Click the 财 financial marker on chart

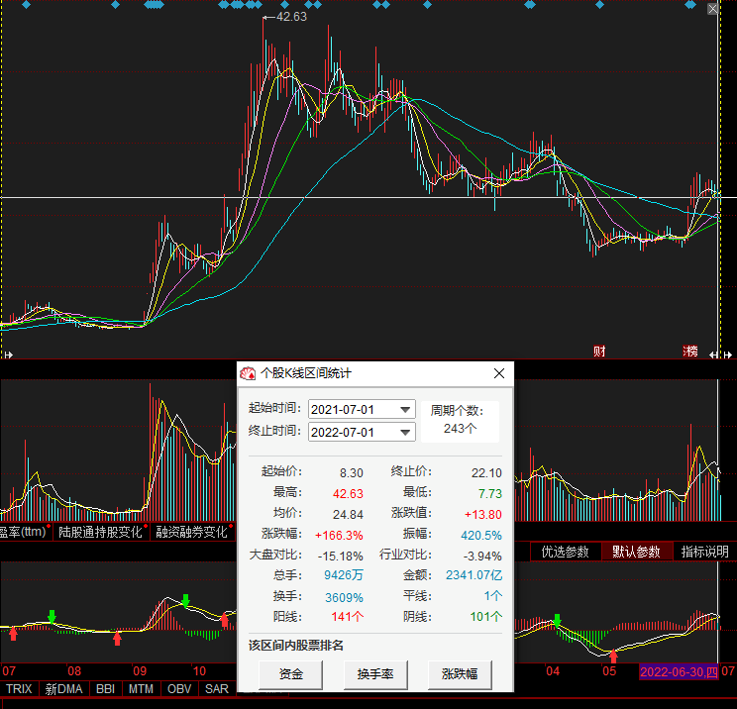click(599, 352)
